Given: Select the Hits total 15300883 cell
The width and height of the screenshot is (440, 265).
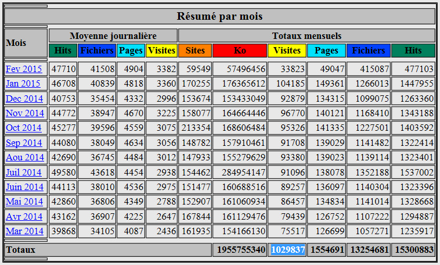Looking at the screenshot, I should tap(413, 249).
